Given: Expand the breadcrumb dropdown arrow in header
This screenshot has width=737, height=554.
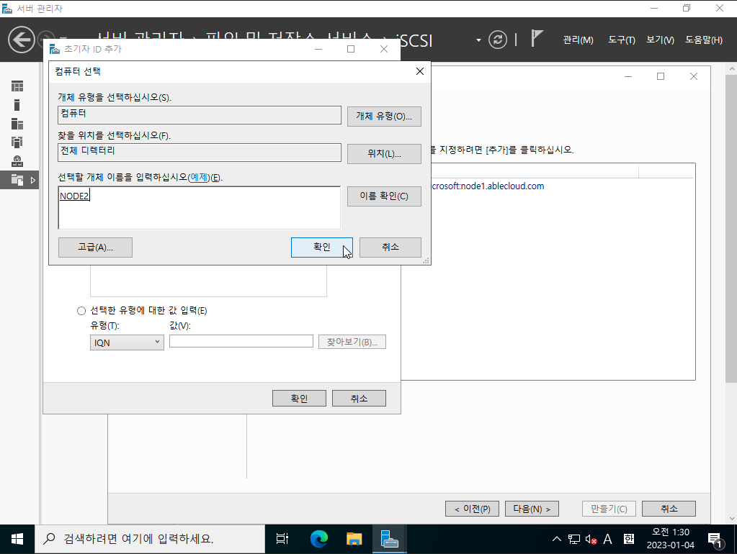Looking at the screenshot, I should pyautogui.click(x=478, y=40).
